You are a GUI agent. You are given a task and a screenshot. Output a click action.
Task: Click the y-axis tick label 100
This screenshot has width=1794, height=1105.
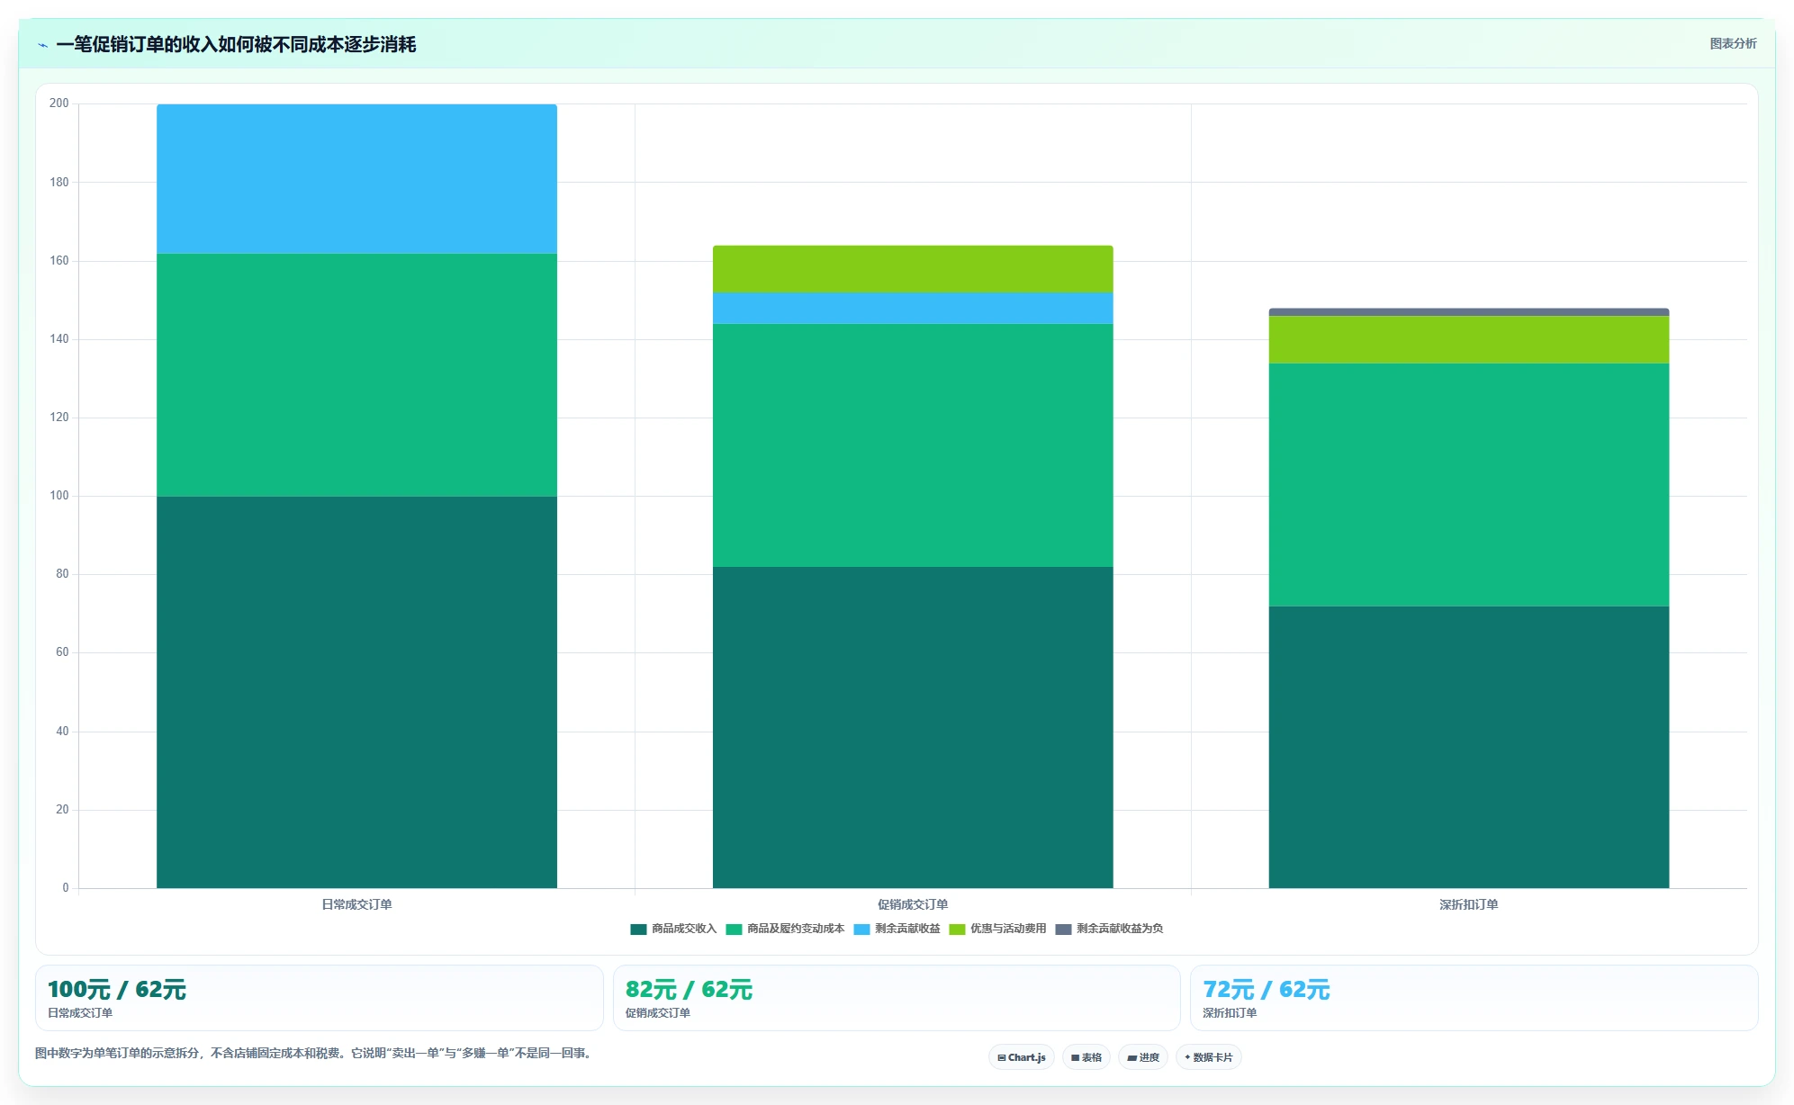[x=59, y=496]
